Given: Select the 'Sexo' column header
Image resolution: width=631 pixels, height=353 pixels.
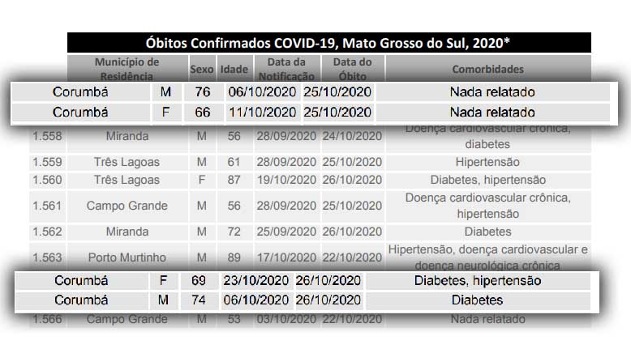Looking at the screenshot, I should [x=202, y=69].
